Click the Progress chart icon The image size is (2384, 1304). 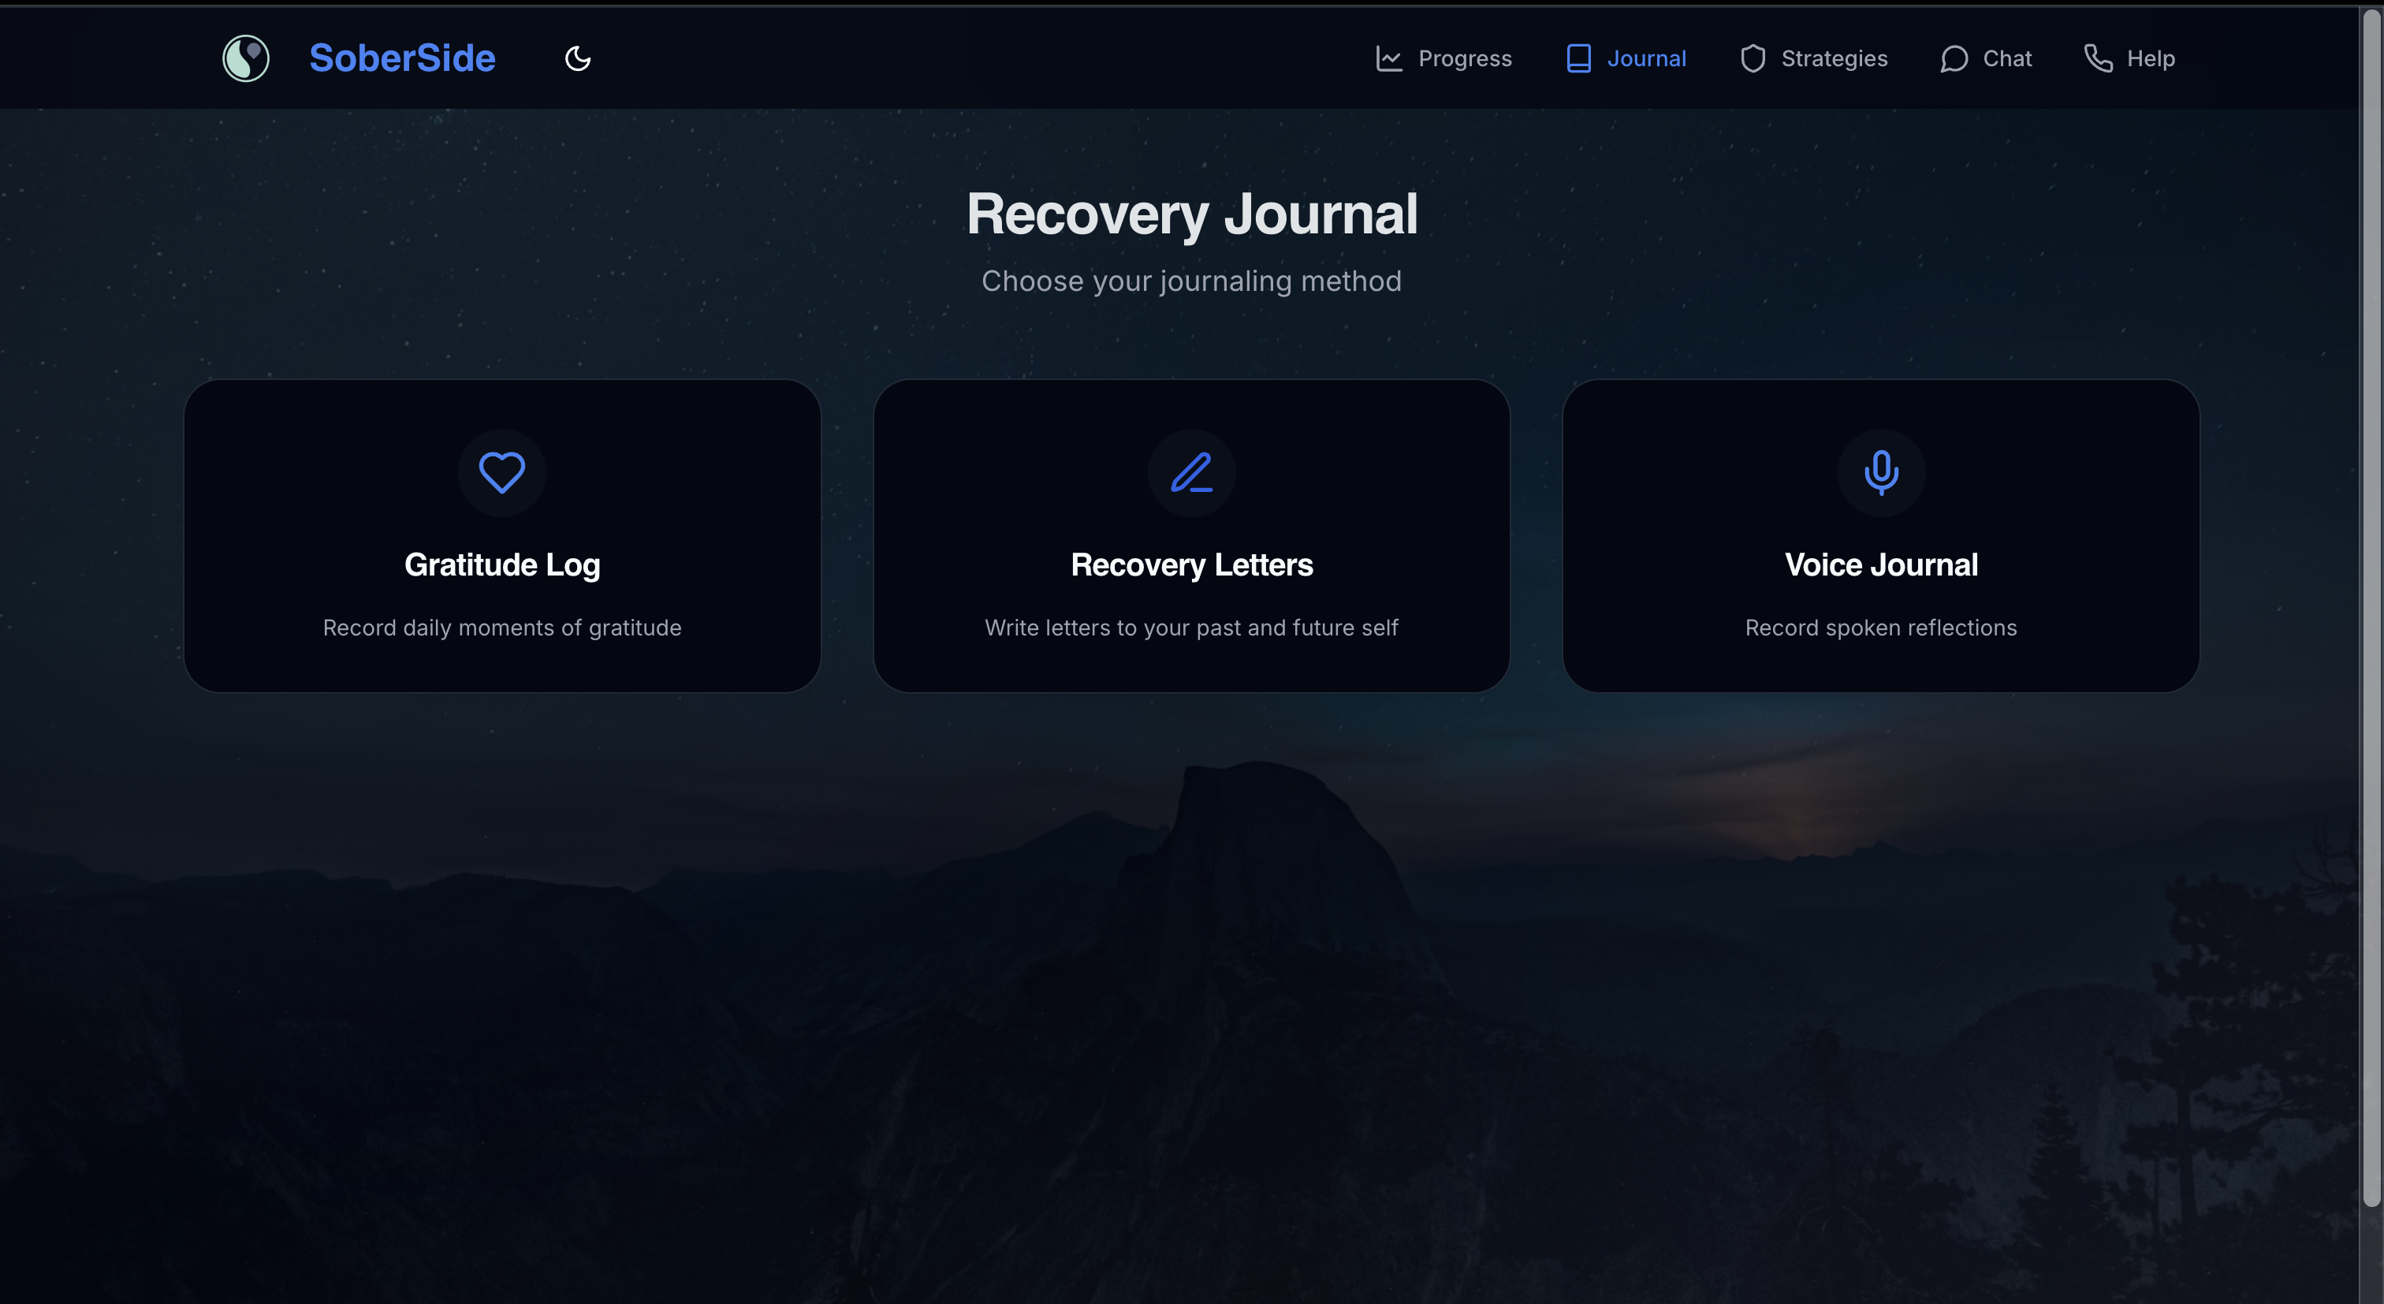click(x=1388, y=58)
